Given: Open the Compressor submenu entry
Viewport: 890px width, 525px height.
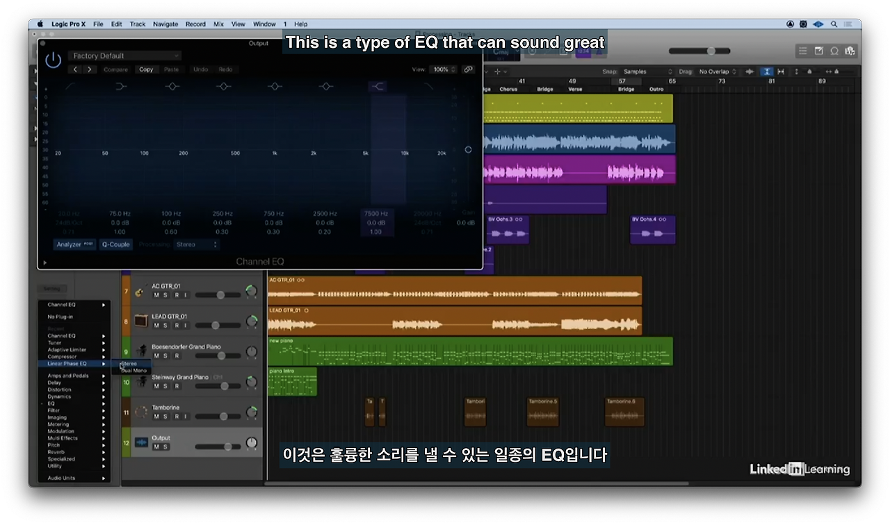Looking at the screenshot, I should [73, 356].
